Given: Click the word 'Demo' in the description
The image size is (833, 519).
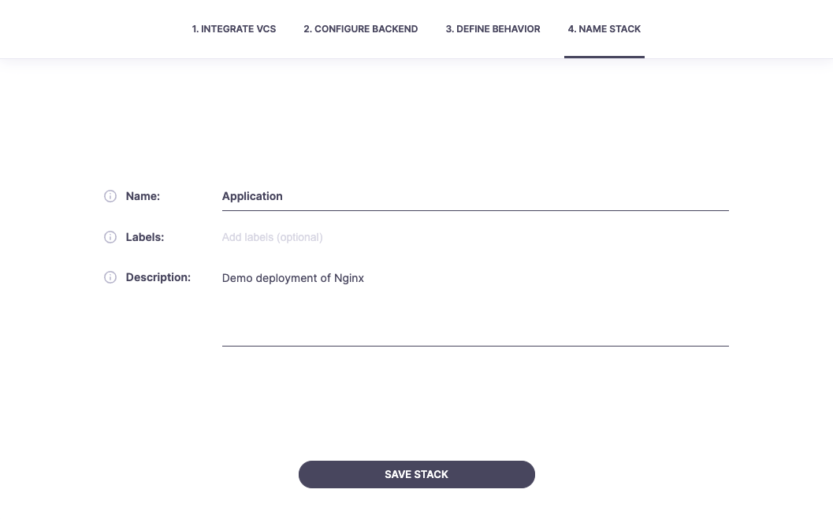Looking at the screenshot, I should tap(237, 278).
